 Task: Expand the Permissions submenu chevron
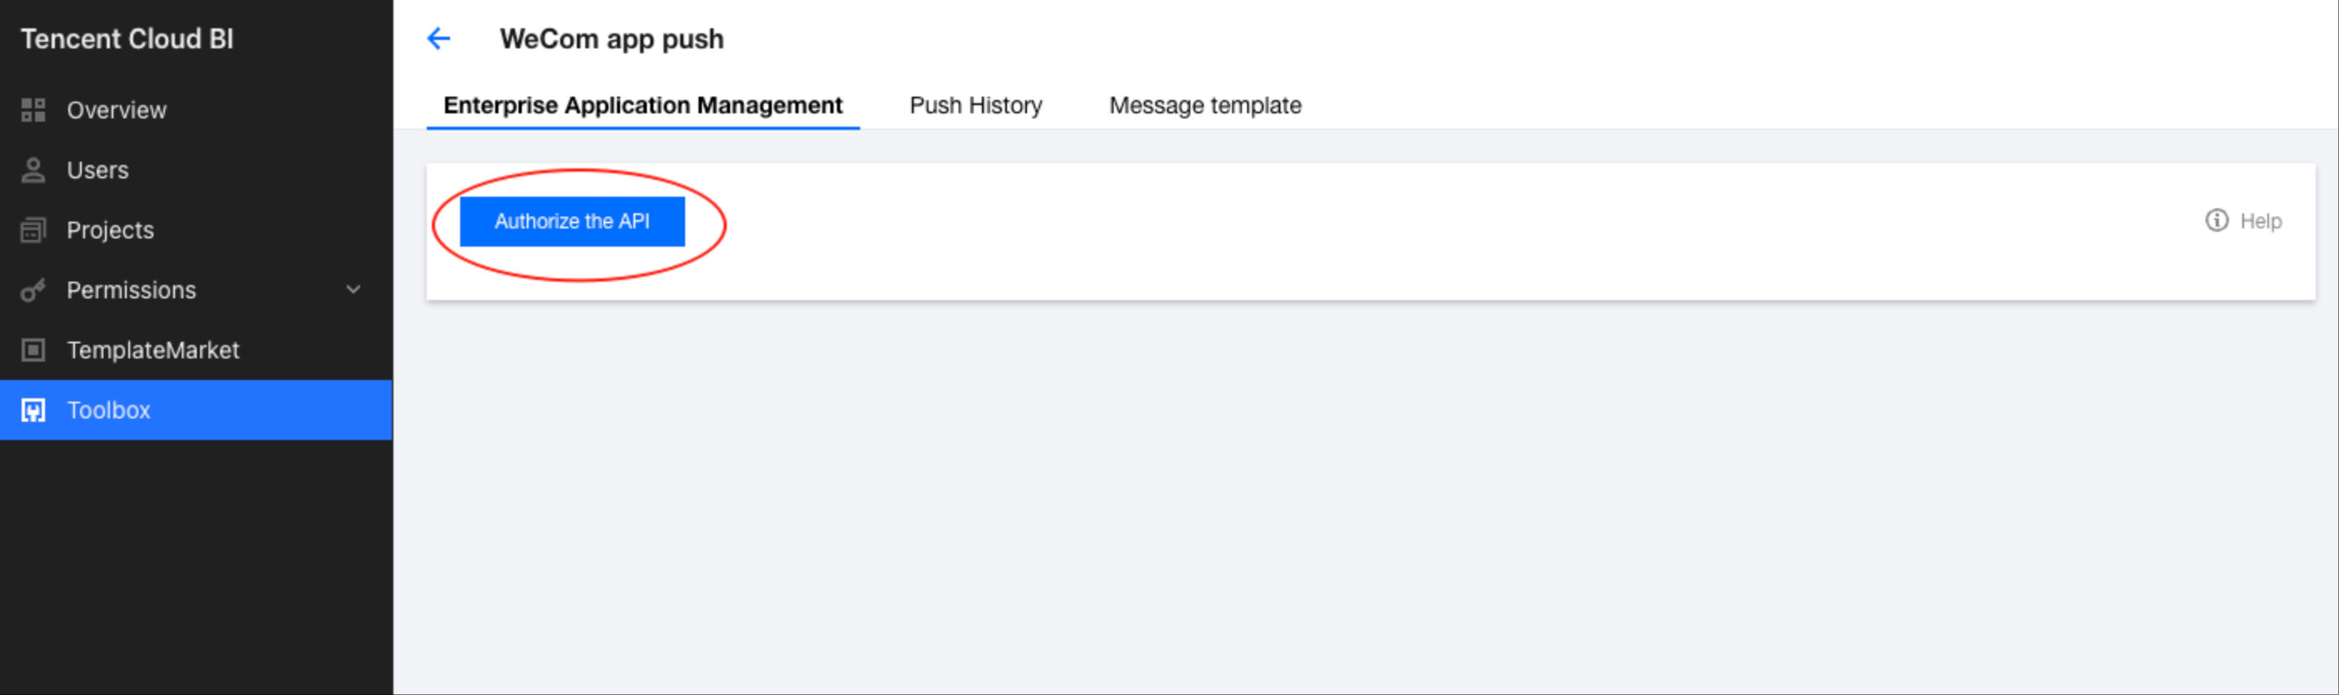click(x=353, y=290)
